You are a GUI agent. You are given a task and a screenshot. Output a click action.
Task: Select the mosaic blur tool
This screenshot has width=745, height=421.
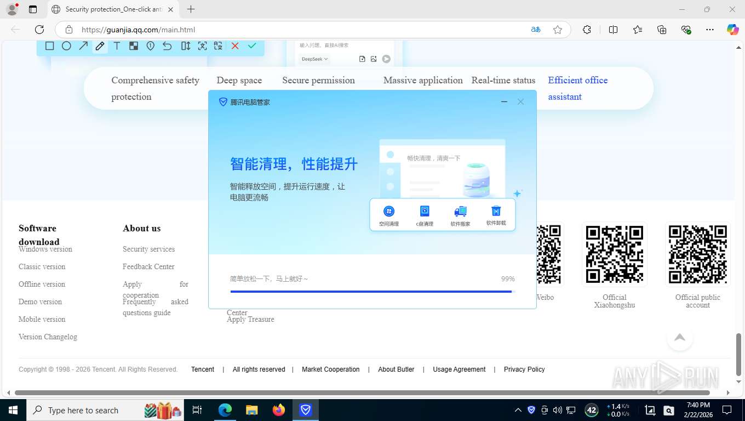coord(134,46)
